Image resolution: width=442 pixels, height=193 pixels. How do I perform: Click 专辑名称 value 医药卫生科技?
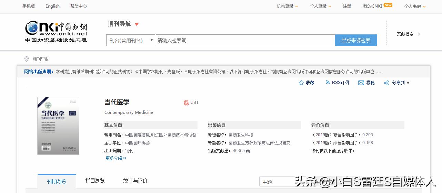click(241, 135)
